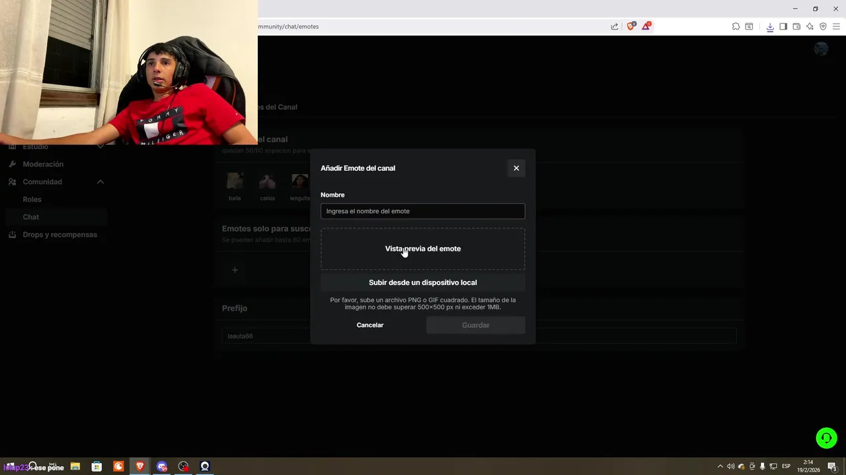
Task: Click the browser address bar URL
Action: pyautogui.click(x=288, y=26)
